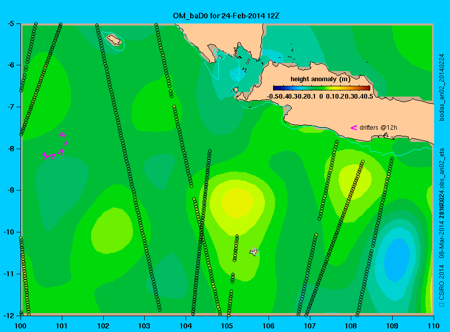Viewport: 450px width, 332px height.
Task: Click the x-axis label 109
Action: (392, 326)
